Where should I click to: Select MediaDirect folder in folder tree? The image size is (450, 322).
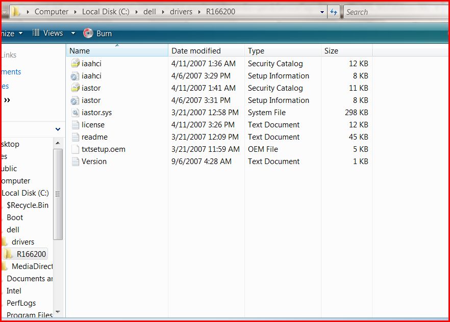32,266
